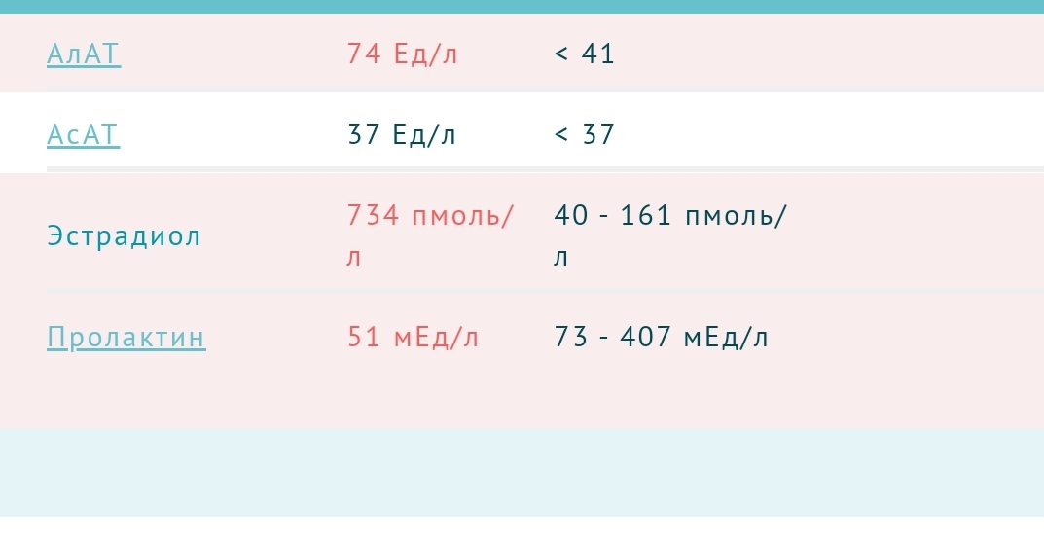Click the 74 Ед/л result value
The height and width of the screenshot is (541, 1044).
403,54
